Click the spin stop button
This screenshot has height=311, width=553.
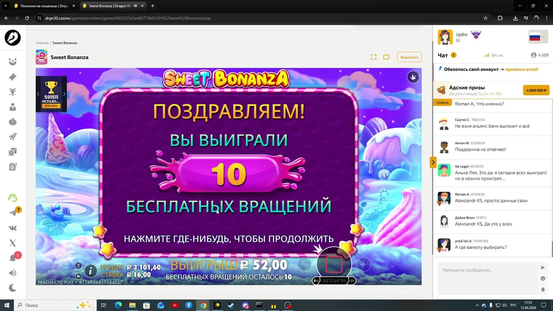tap(334, 264)
